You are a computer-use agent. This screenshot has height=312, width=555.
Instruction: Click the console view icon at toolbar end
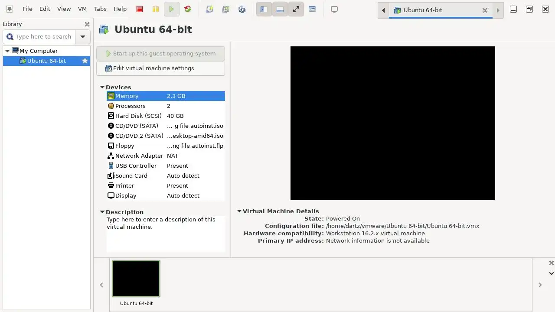334,9
